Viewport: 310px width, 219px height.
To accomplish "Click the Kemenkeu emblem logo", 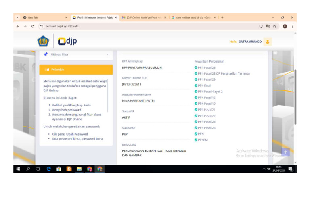I will 43,41.
